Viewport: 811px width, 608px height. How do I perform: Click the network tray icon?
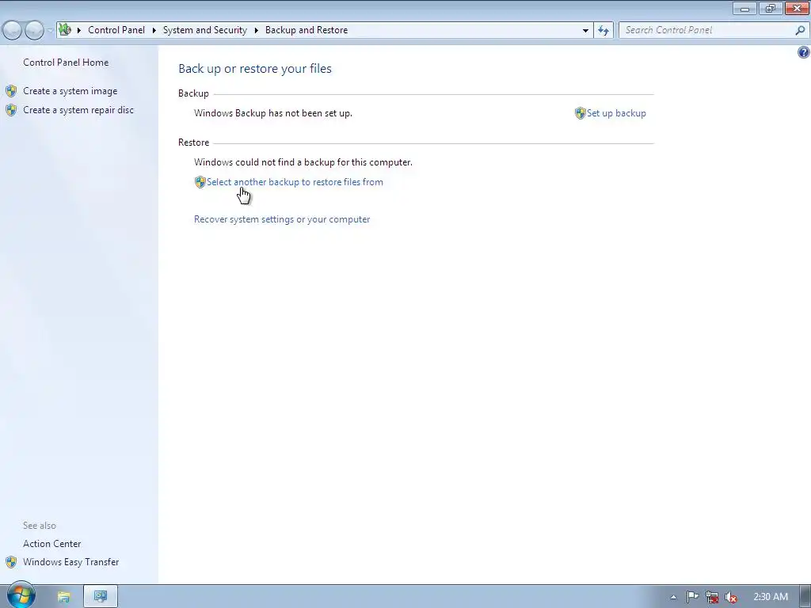(x=712, y=597)
